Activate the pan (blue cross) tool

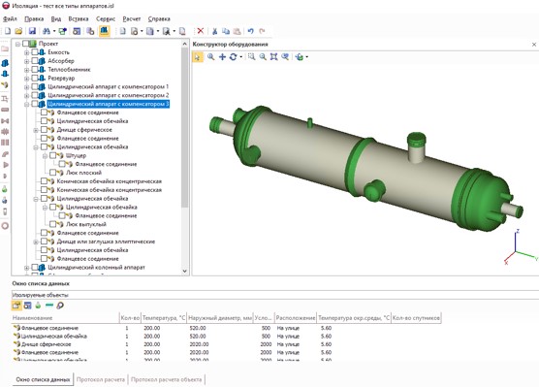(222, 57)
